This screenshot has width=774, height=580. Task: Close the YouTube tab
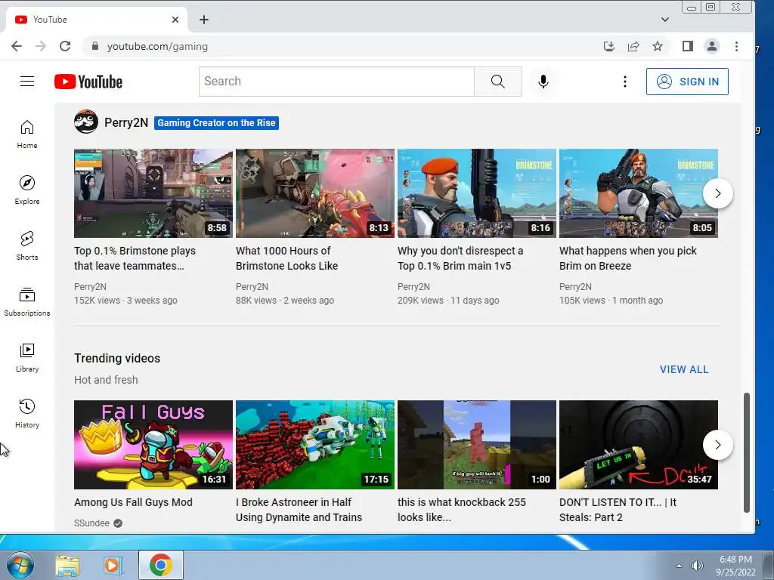(x=175, y=20)
